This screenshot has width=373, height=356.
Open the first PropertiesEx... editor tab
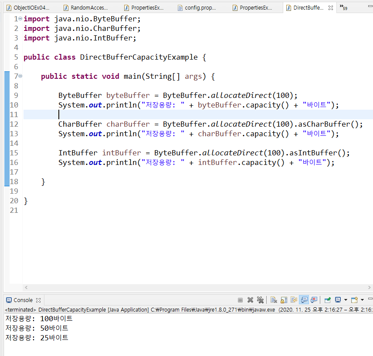coord(144,8)
